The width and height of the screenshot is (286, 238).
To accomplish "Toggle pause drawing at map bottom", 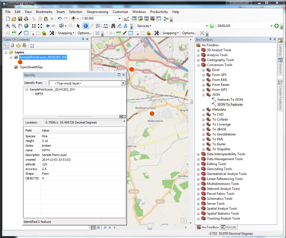I will (x=110, y=228).
